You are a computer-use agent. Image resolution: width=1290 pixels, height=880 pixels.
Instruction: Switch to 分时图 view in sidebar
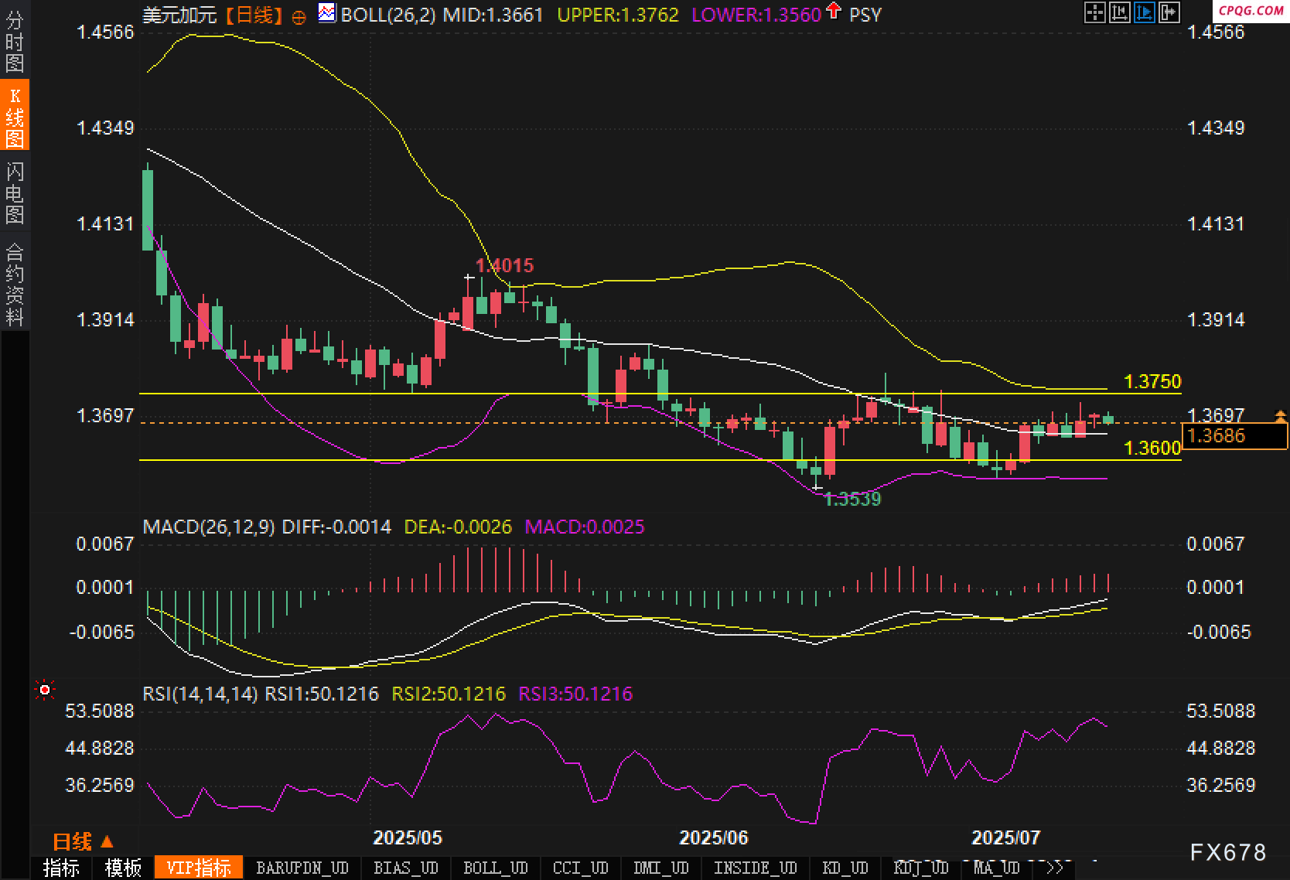point(15,42)
